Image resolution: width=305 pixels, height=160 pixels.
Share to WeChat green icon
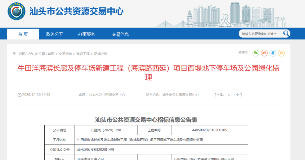[x=256, y=53]
